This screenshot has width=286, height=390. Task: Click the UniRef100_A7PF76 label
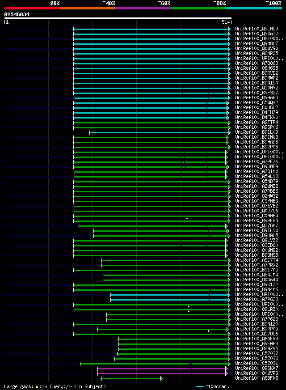point(257,161)
